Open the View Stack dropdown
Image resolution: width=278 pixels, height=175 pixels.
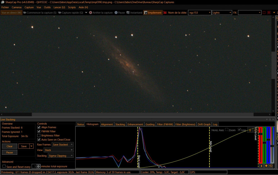(58, 150)
